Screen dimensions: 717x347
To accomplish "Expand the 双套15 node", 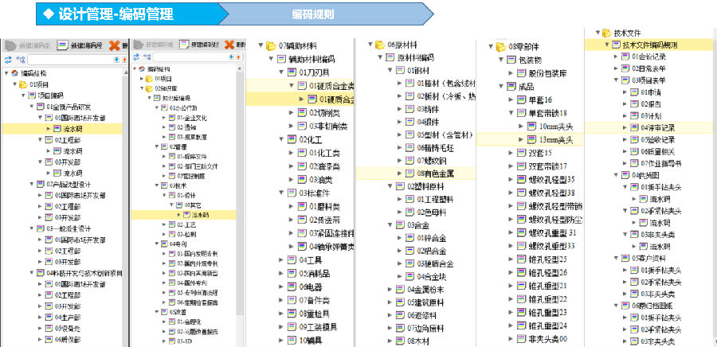I will (511, 153).
